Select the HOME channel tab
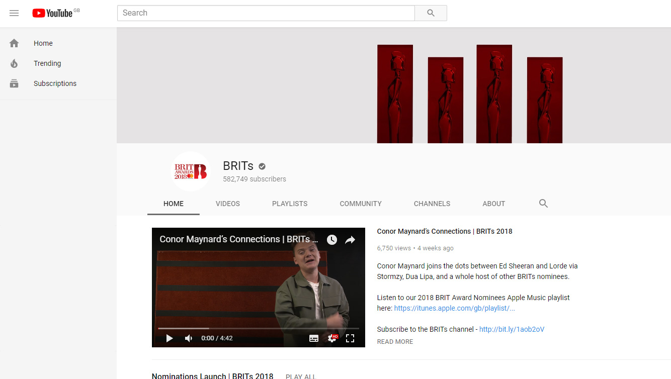The width and height of the screenshot is (671, 379). [x=174, y=204]
